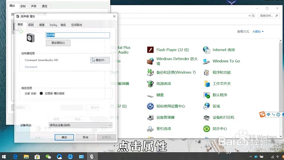The width and height of the screenshot is (284, 160).
Task: Open 同步中心 icon
Action: click(206, 129)
